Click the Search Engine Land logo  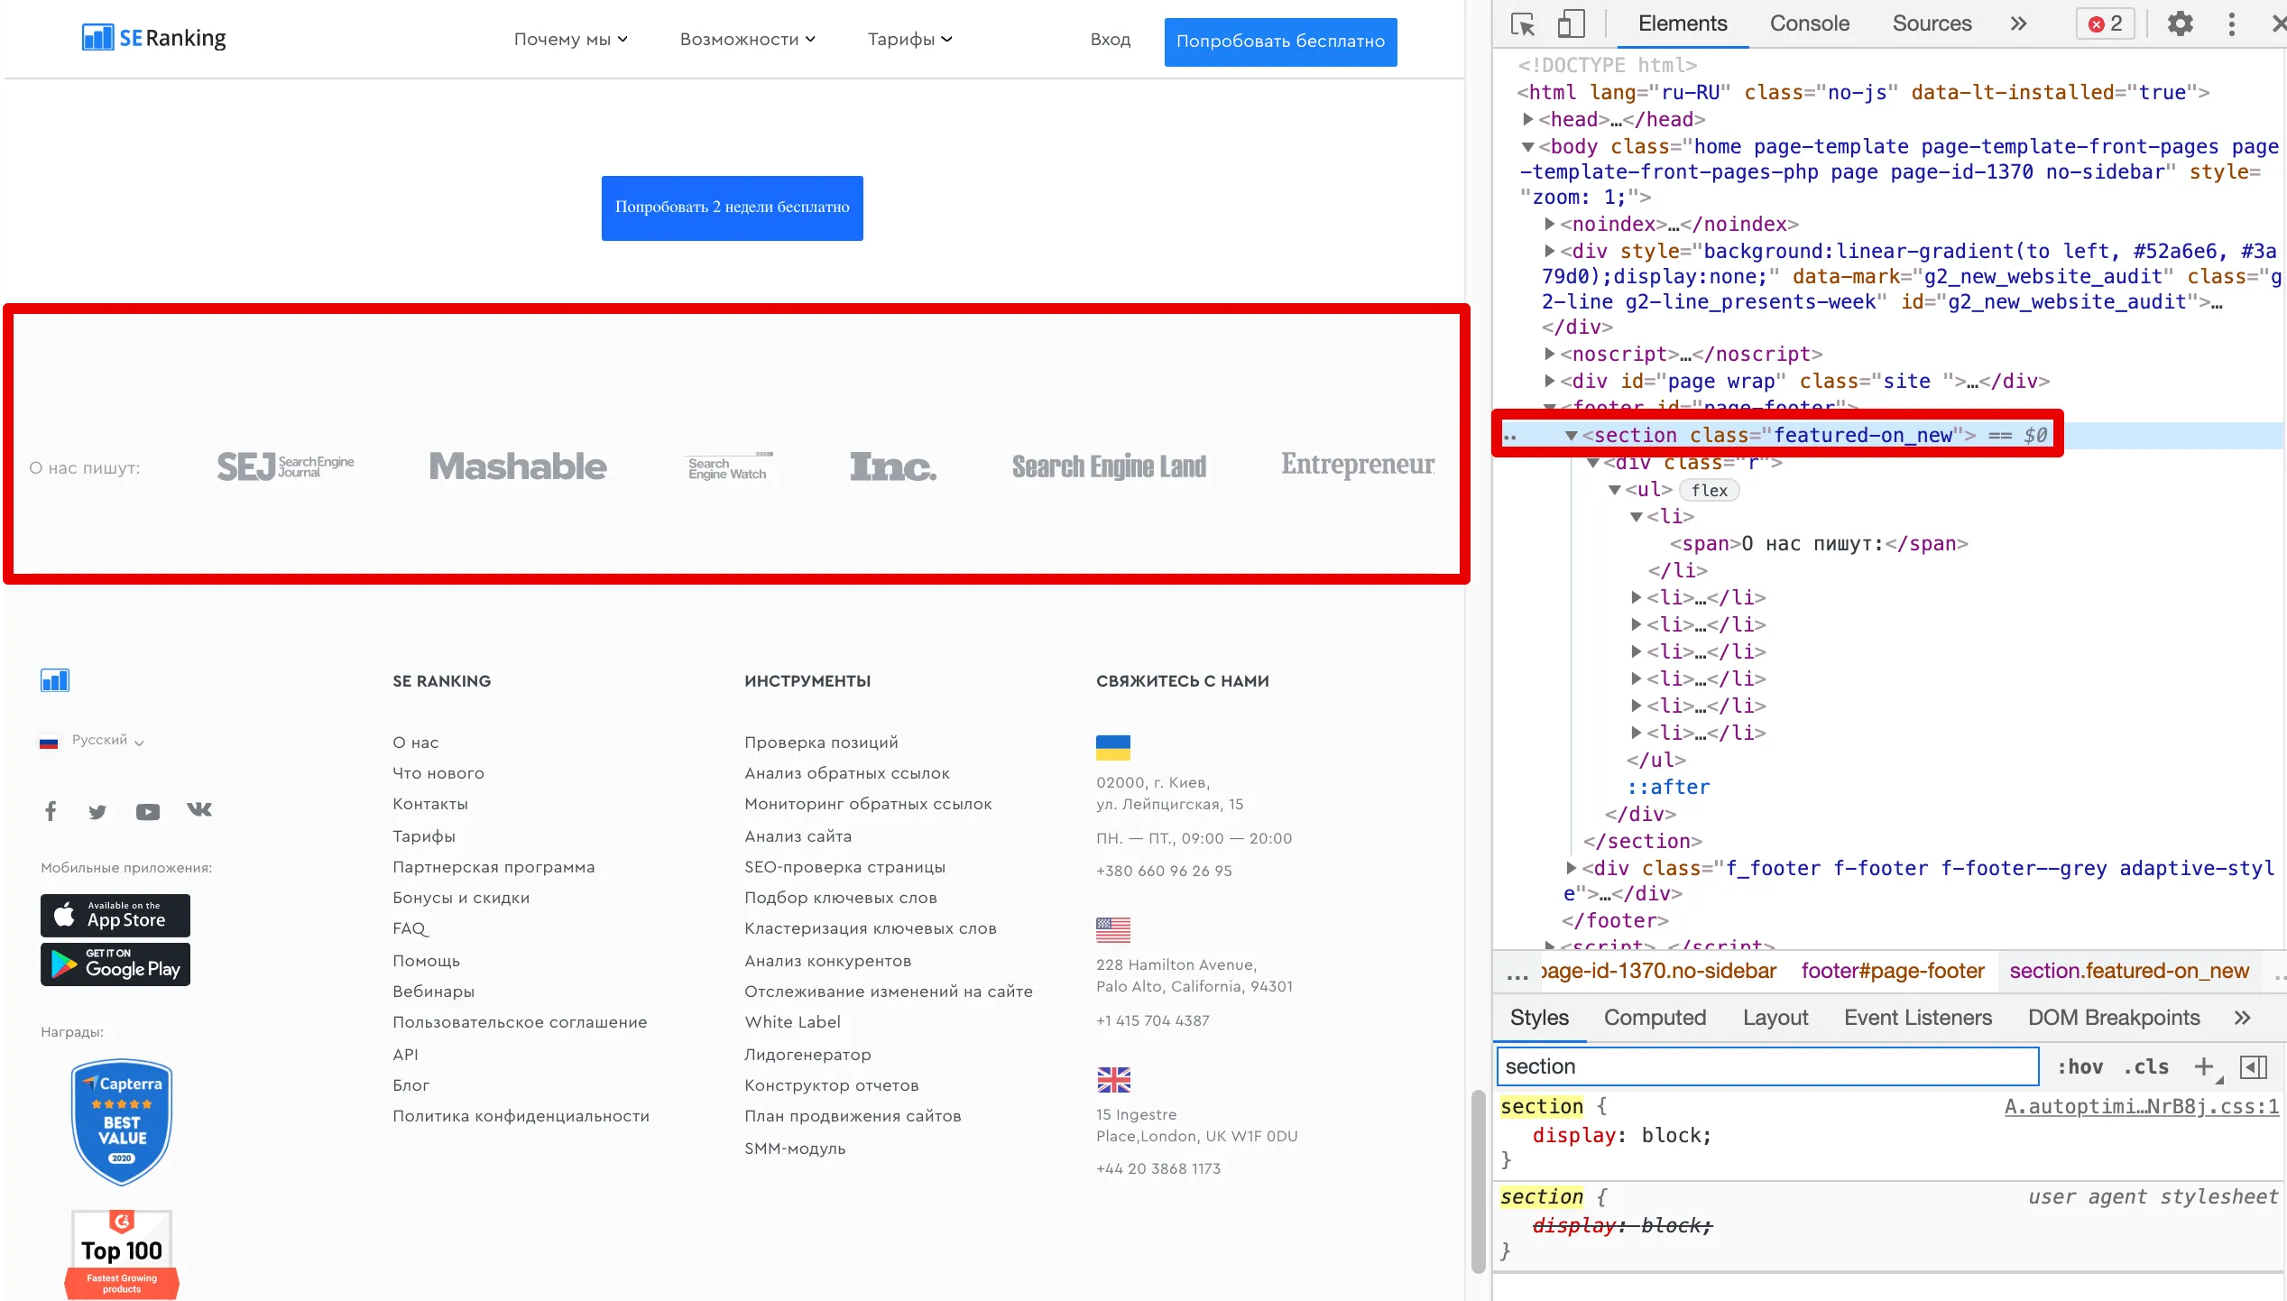[x=1109, y=466]
